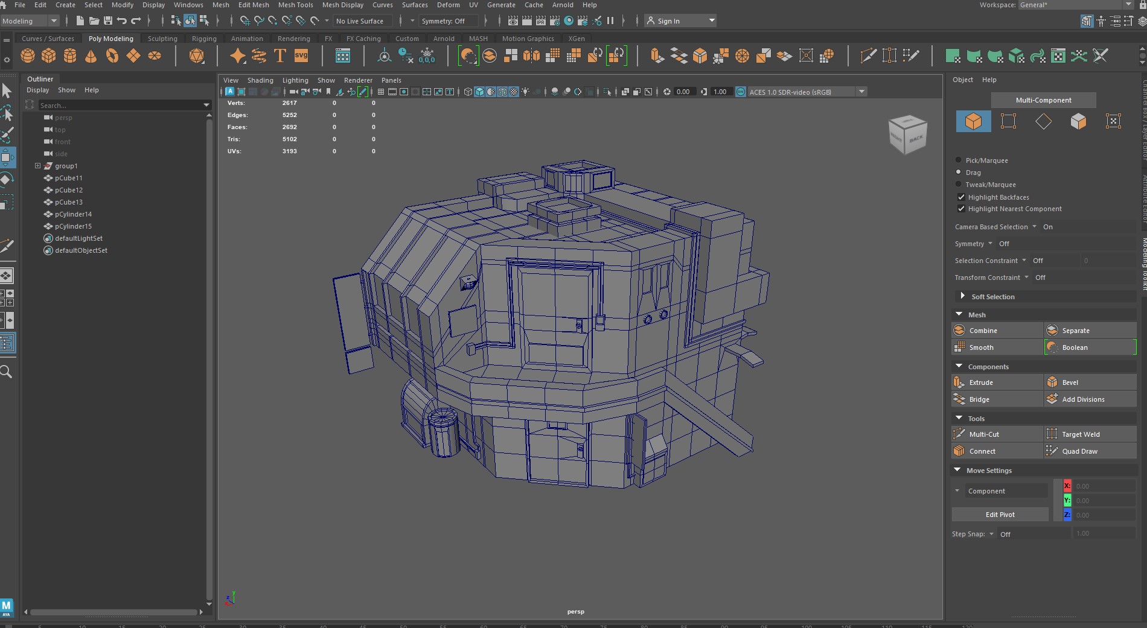Open the Mesh Tools menu

pos(295,5)
